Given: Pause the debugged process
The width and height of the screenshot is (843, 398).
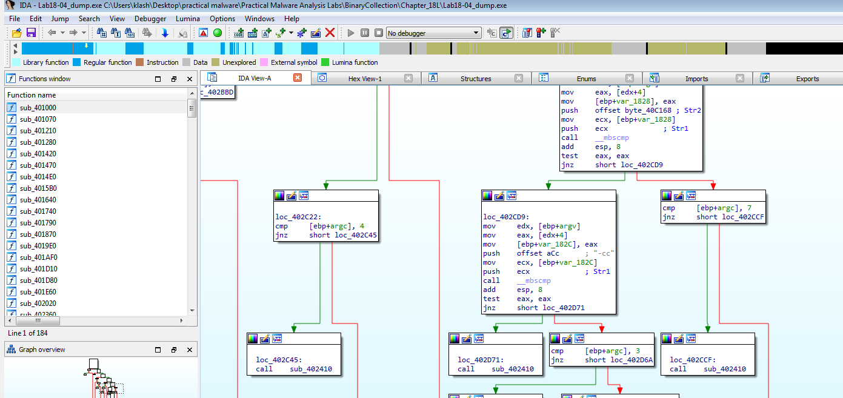Looking at the screenshot, I should [x=365, y=33].
